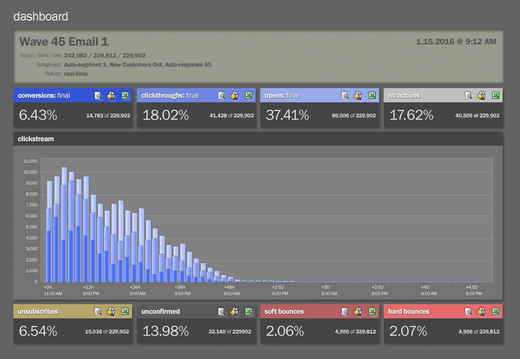Open the magnifier report on unsubscribes panel
The width and height of the screenshot is (520, 359).
pos(98,311)
